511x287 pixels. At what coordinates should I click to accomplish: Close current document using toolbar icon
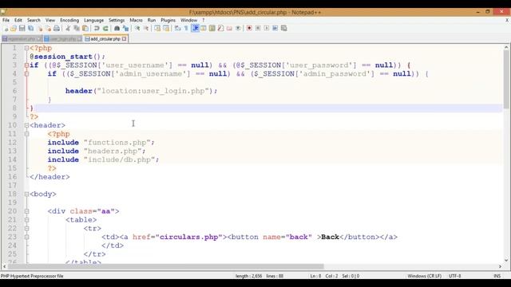pyautogui.click(x=39, y=29)
